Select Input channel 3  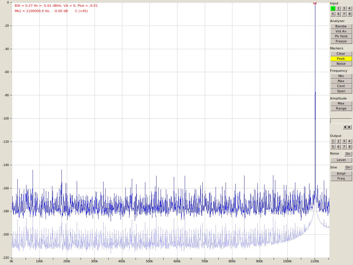[344, 9]
